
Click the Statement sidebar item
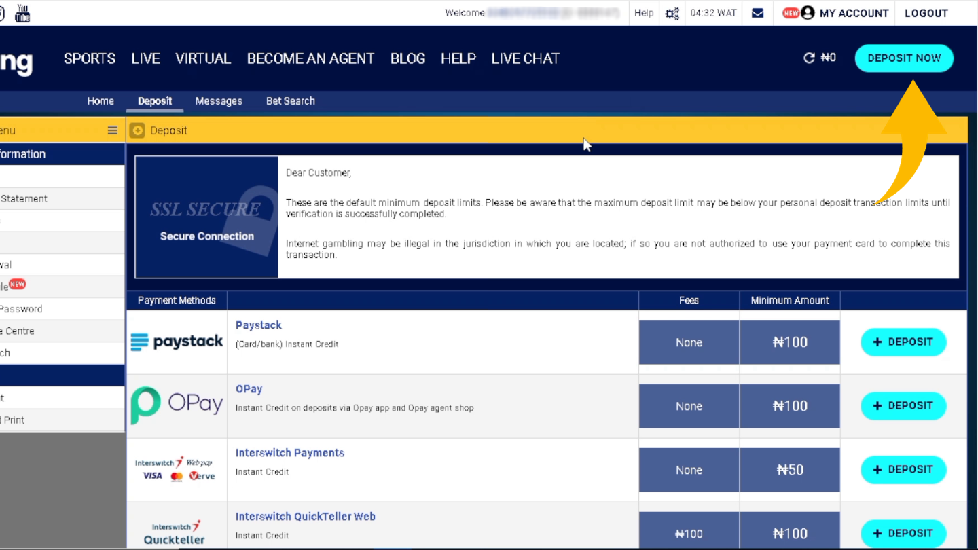pyautogui.click(x=62, y=199)
